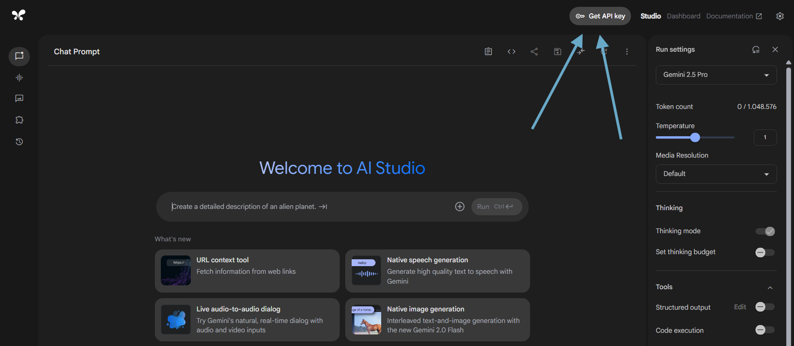Click the Chat Prompt title text
This screenshot has width=794, height=346.
(77, 52)
